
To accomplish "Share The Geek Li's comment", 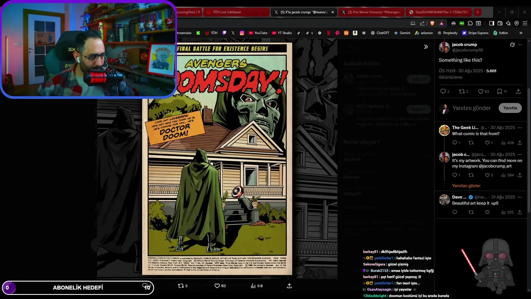I will [x=519, y=142].
